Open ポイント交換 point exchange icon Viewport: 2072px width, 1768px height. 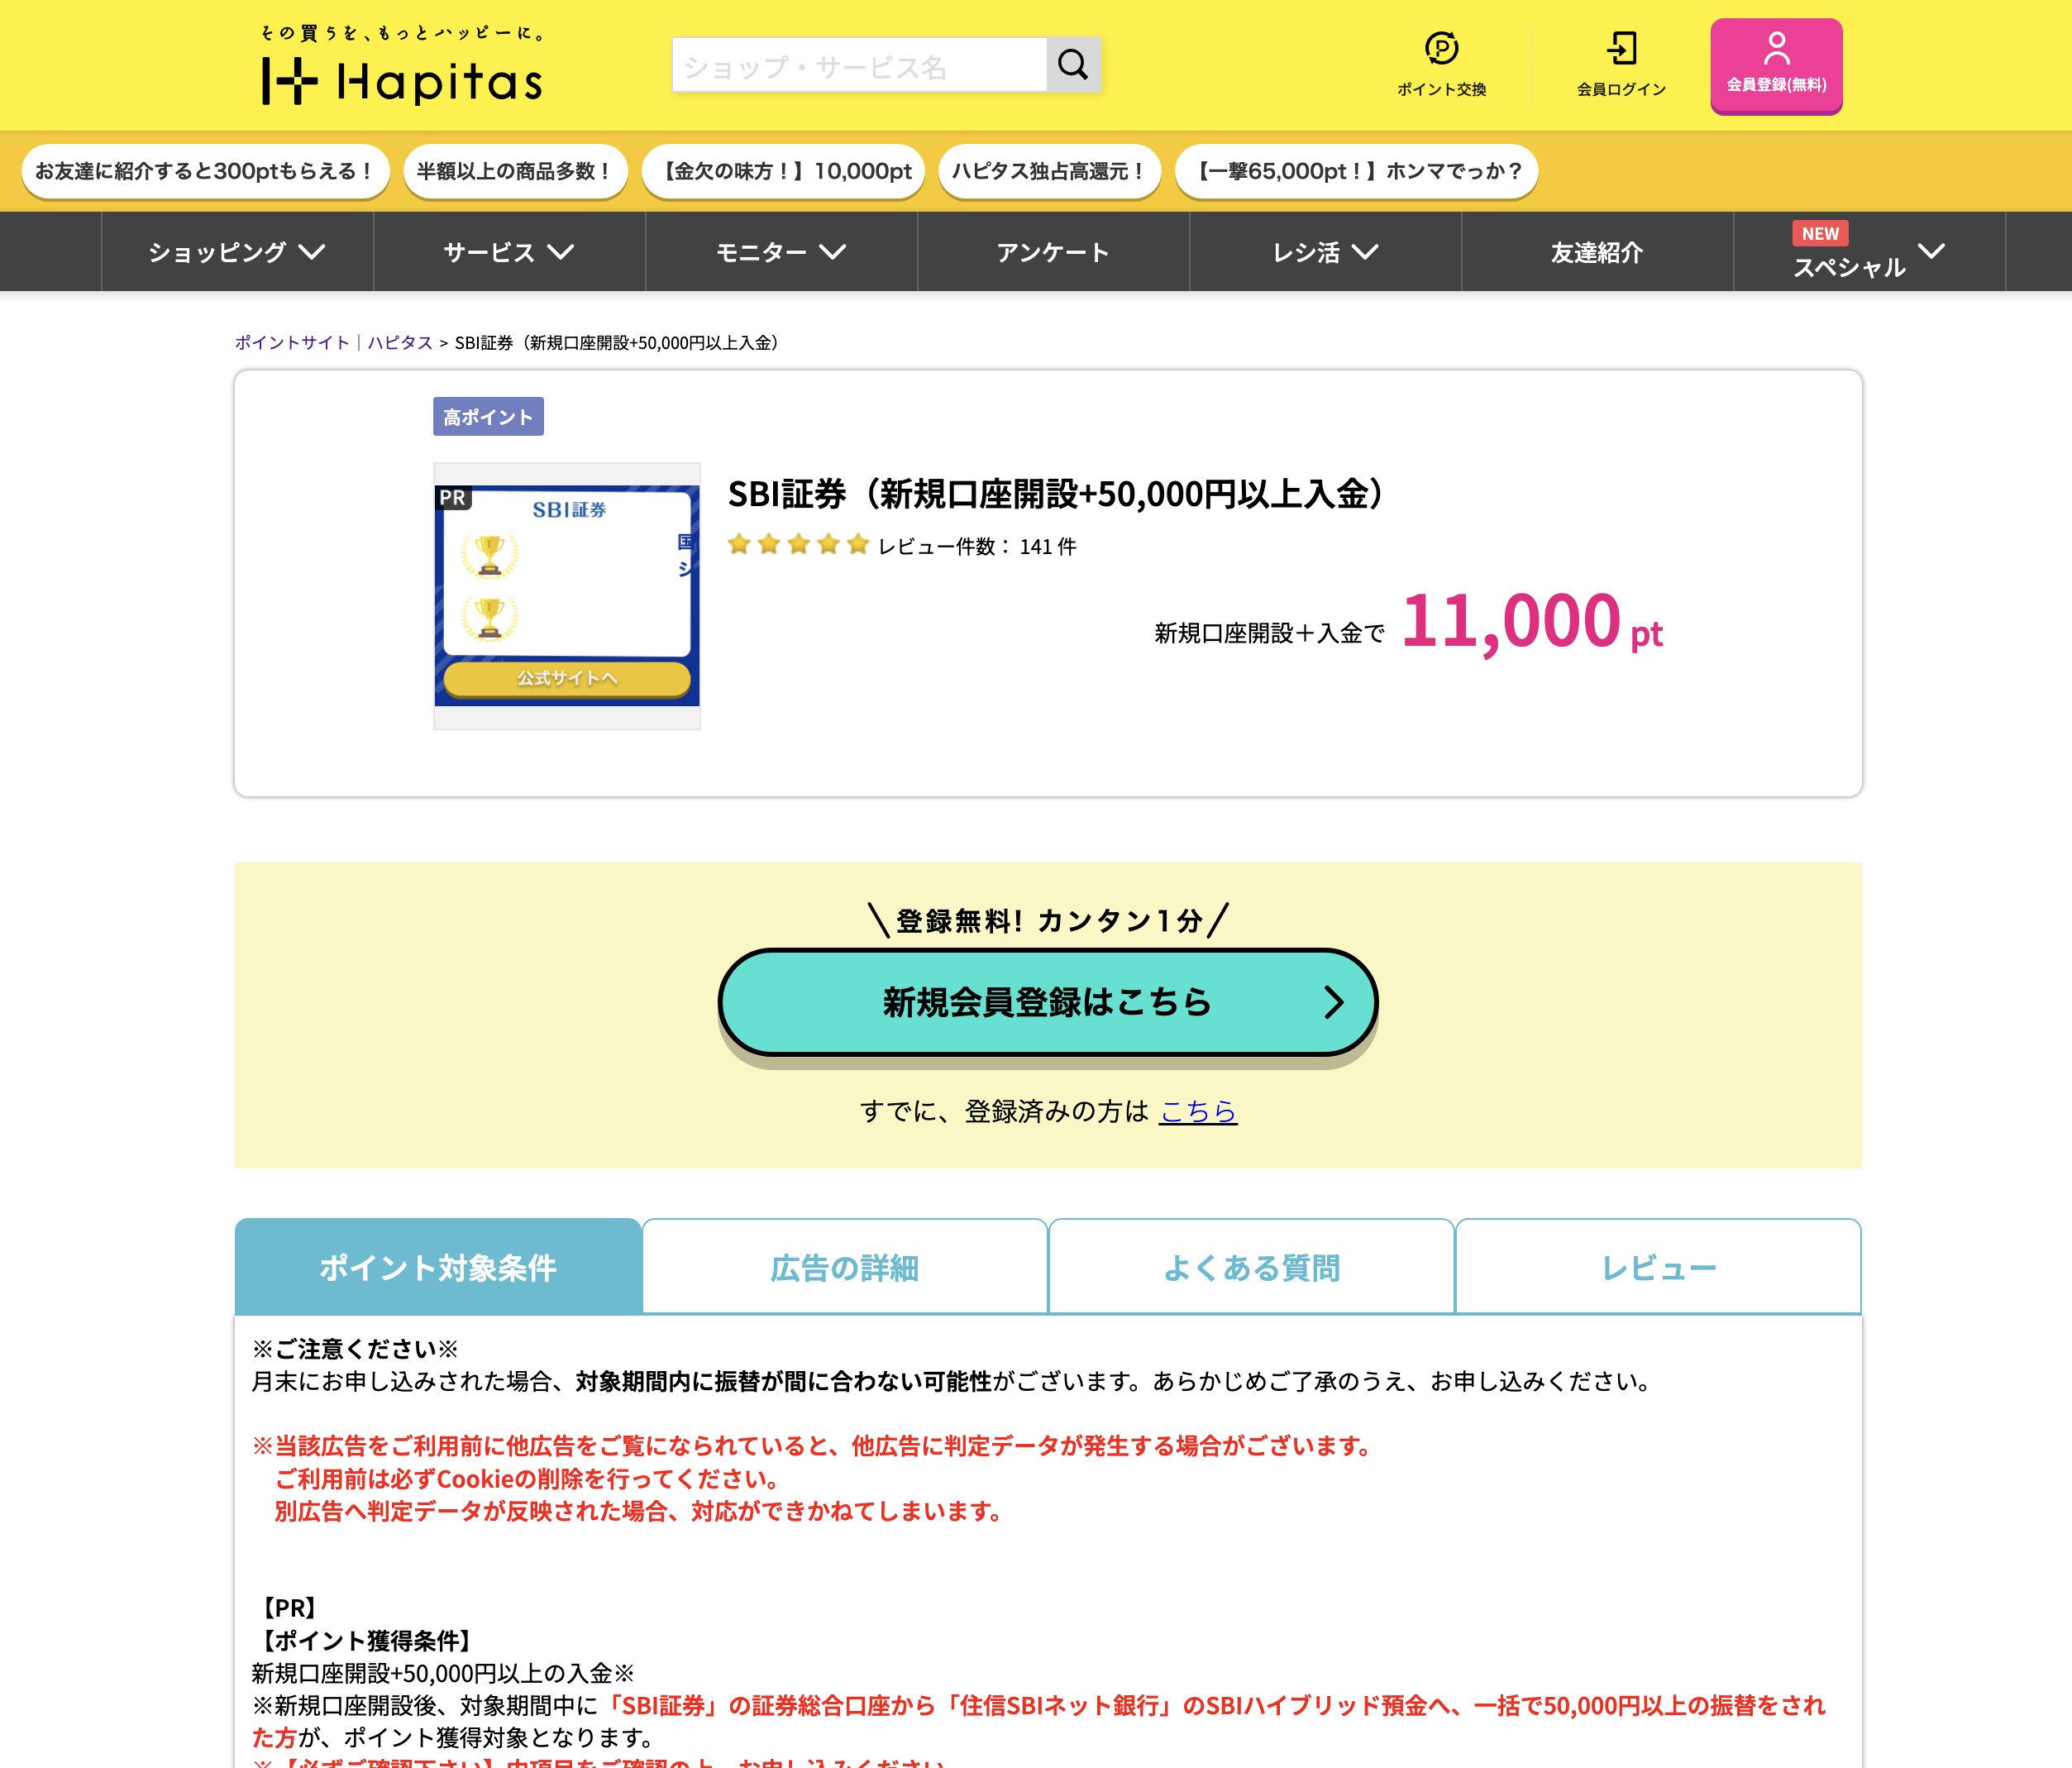tap(1441, 64)
